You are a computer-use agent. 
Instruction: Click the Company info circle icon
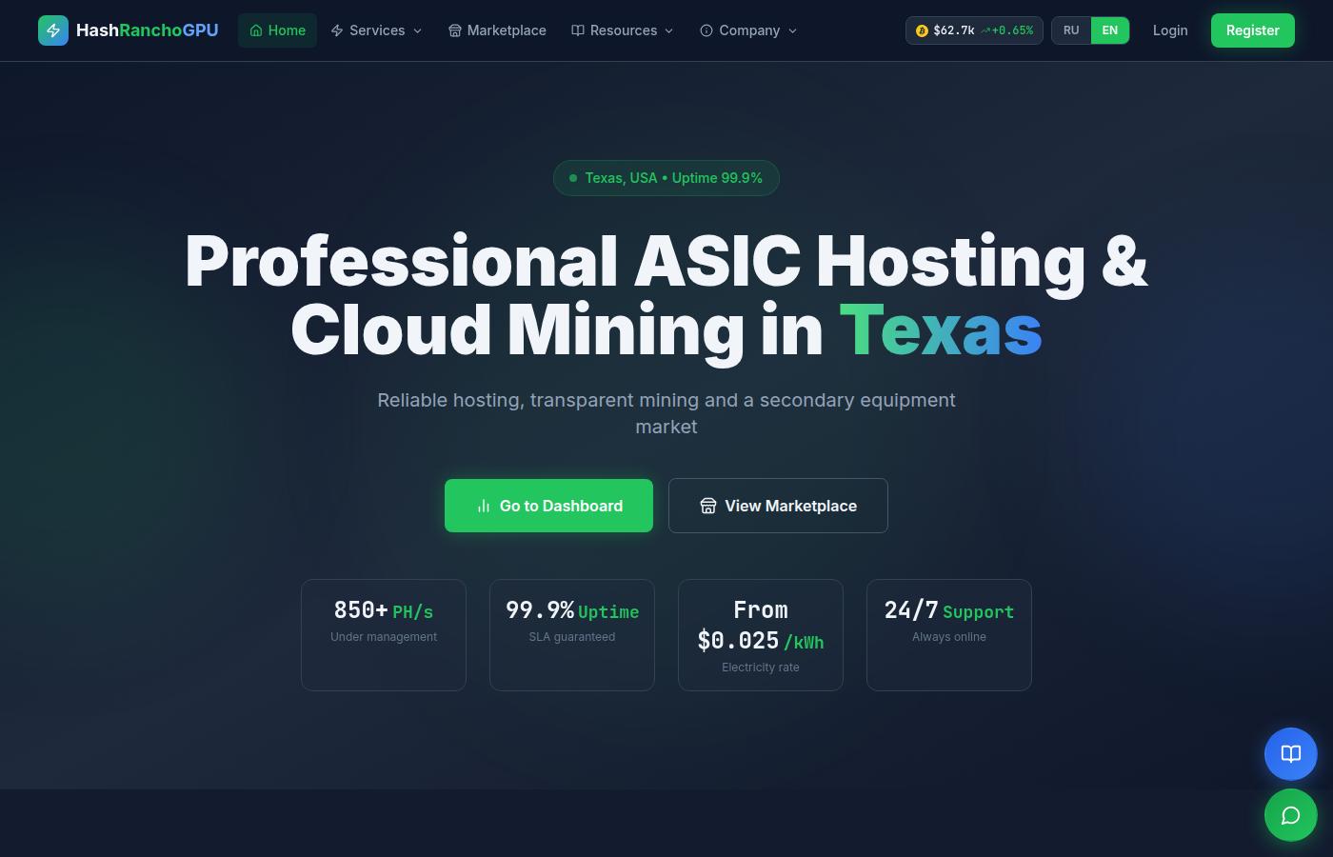point(706,30)
